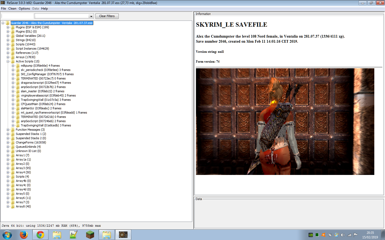
Task: Click the SKI_ConfigManager folder icon
Action: (18, 74)
